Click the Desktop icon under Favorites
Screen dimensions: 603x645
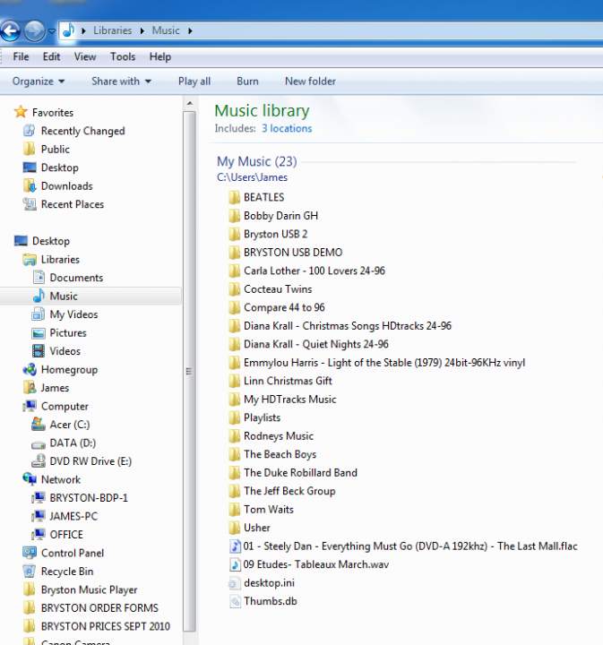(30, 168)
